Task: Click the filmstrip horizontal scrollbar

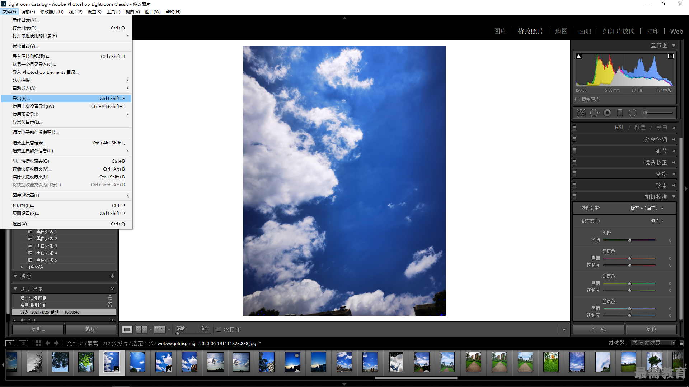Action: pos(416,378)
